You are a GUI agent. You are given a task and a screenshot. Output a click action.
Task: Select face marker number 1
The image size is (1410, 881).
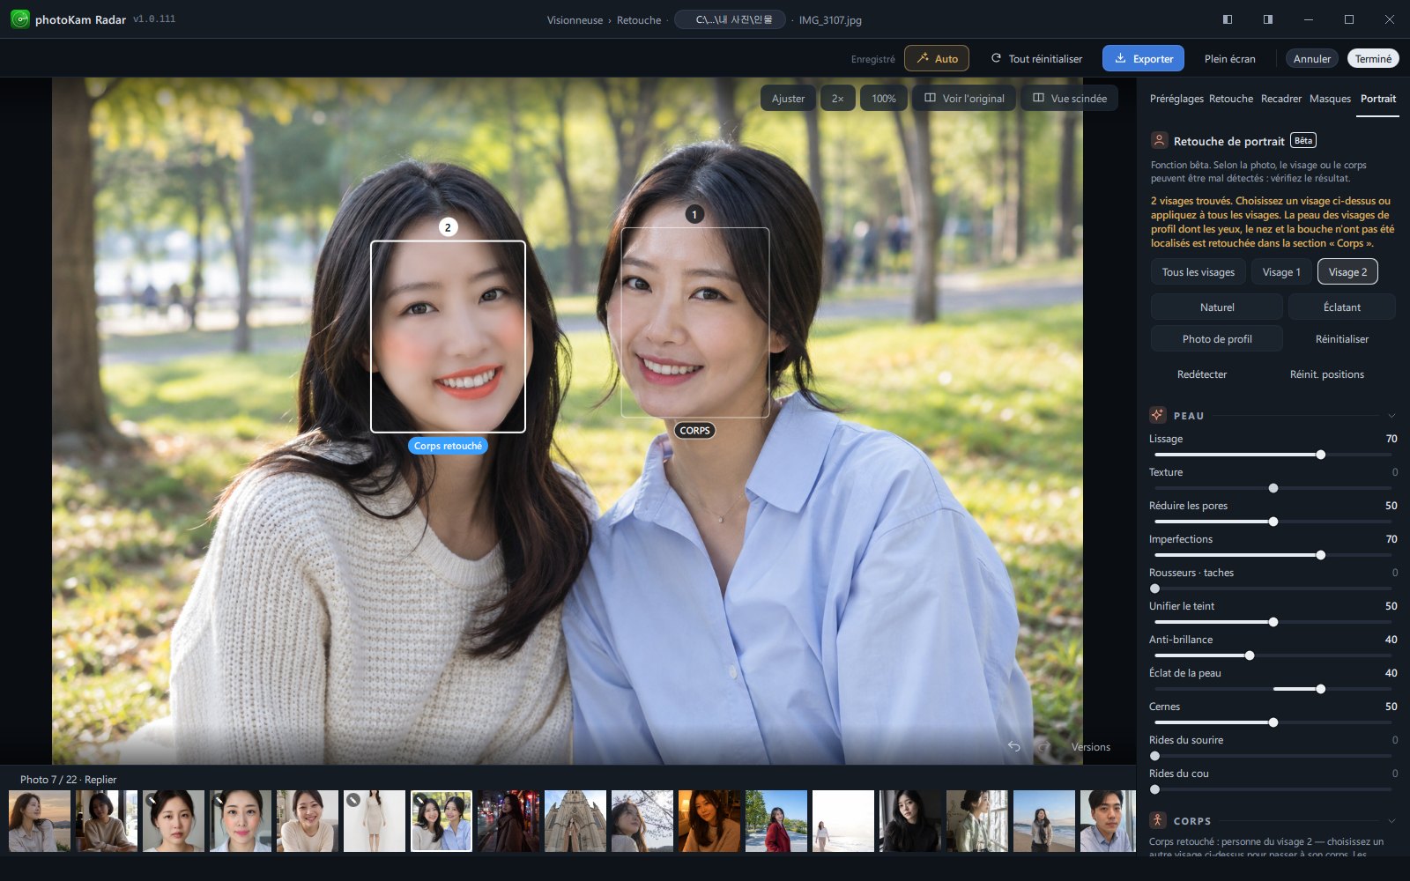694,214
